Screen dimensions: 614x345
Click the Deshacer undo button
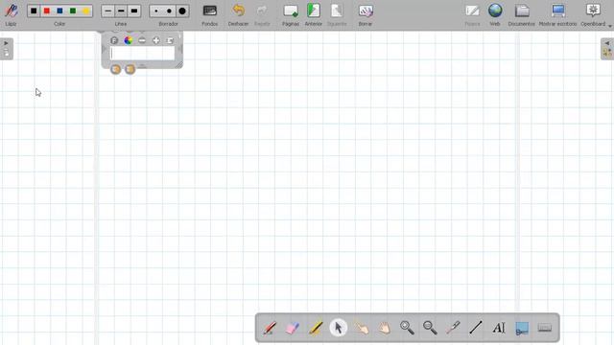[x=238, y=14]
